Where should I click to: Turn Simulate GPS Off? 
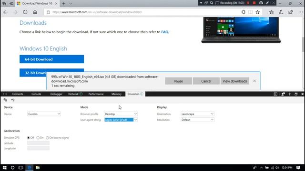[29, 138]
